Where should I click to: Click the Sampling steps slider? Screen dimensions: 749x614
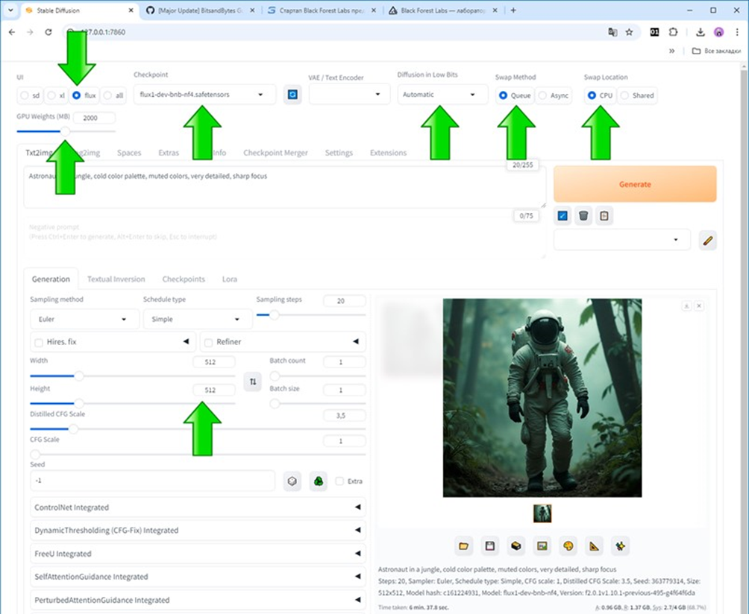pyautogui.click(x=310, y=315)
